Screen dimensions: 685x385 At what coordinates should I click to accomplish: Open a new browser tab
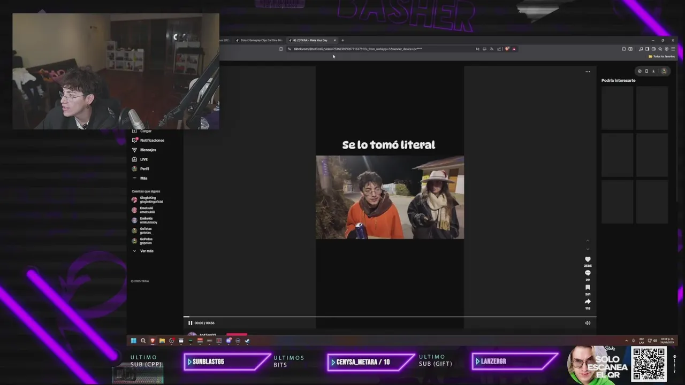pos(343,40)
